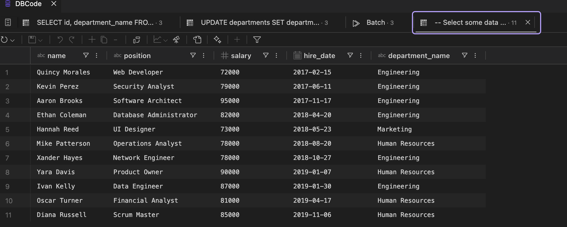Image resolution: width=567 pixels, height=227 pixels.
Task: Expand the chart type dropdown arrow
Action: [165, 40]
